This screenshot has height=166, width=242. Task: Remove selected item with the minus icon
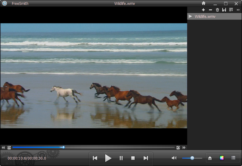click(x=211, y=10)
